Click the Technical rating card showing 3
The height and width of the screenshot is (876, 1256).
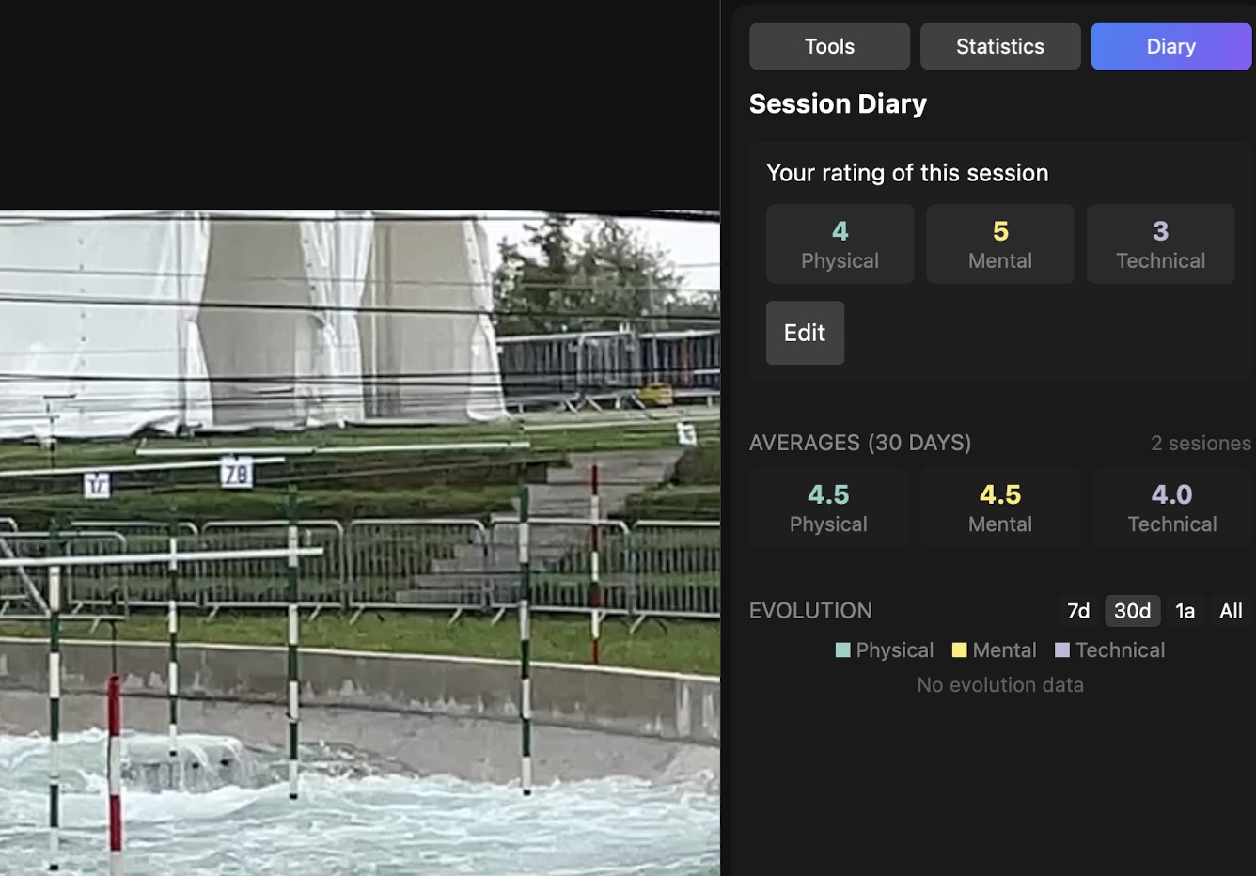(1160, 244)
